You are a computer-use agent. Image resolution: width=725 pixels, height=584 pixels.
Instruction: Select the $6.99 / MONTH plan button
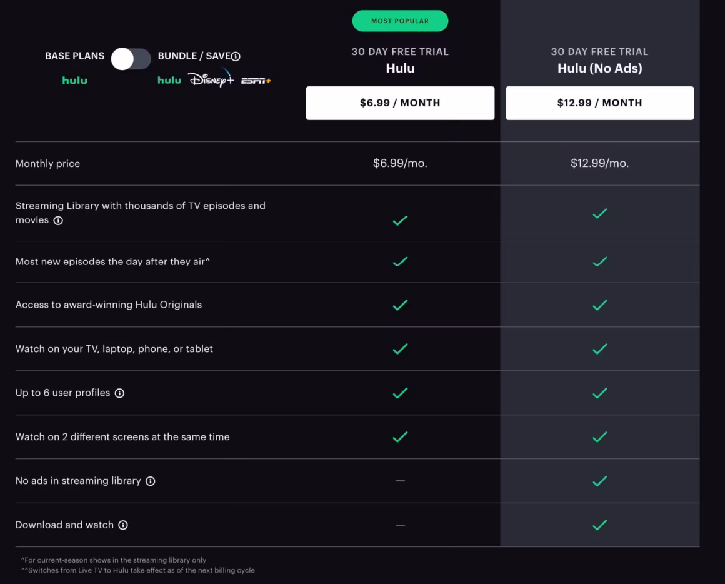[400, 103]
